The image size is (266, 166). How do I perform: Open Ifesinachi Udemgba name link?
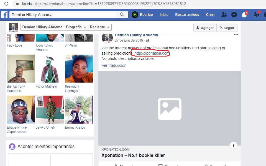point(72,89)
